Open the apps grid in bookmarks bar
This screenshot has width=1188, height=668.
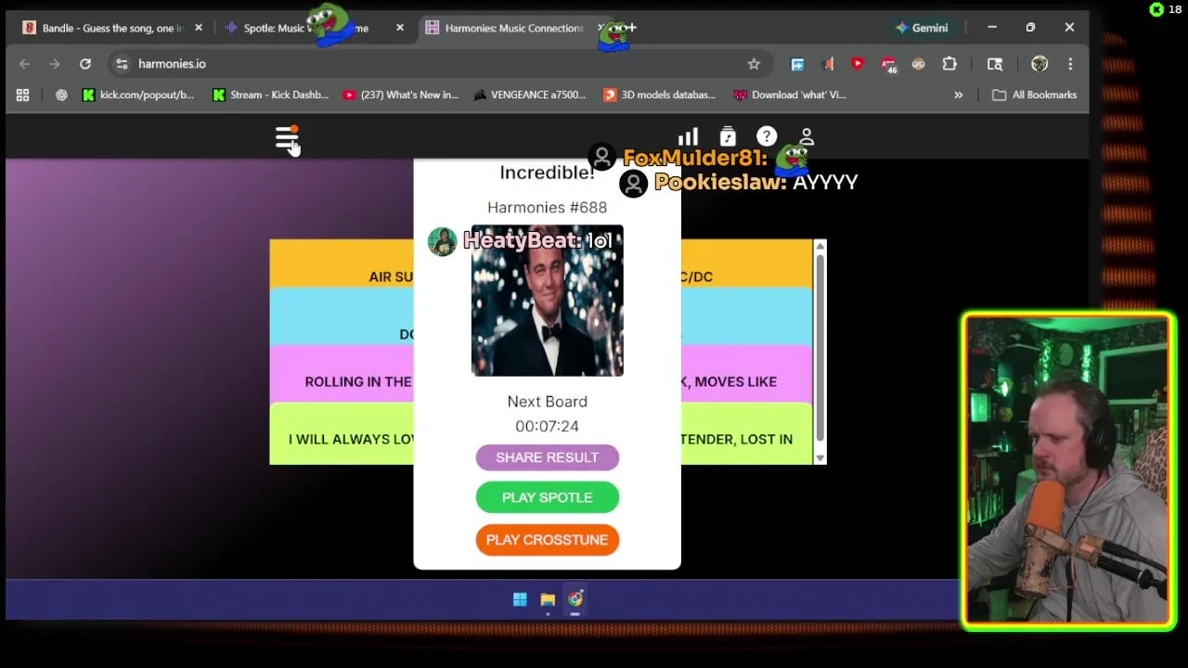point(22,95)
